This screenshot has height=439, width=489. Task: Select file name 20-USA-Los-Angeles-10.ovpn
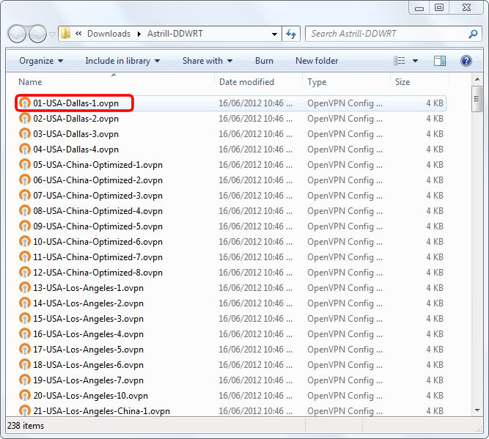click(x=90, y=396)
